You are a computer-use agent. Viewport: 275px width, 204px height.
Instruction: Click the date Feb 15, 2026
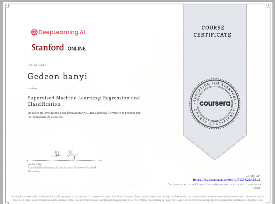[37, 65]
